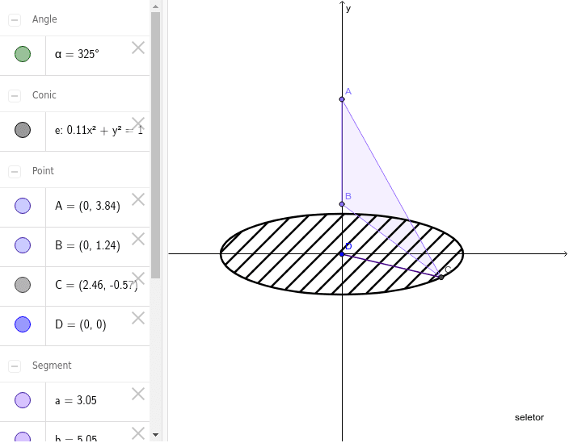Toggle visibility circle for point C

(x=23, y=285)
